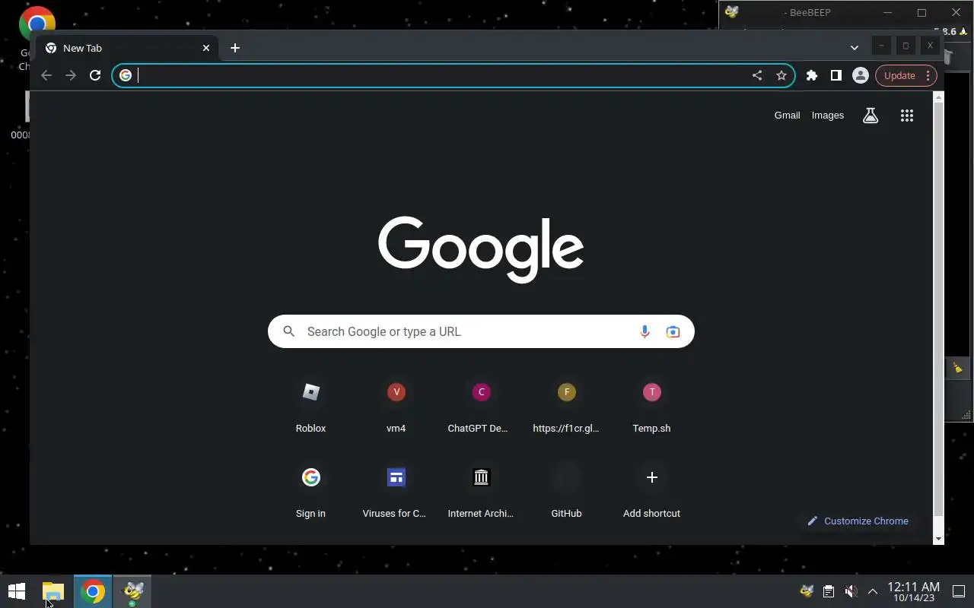Start voice search with the microphone

[x=645, y=331]
